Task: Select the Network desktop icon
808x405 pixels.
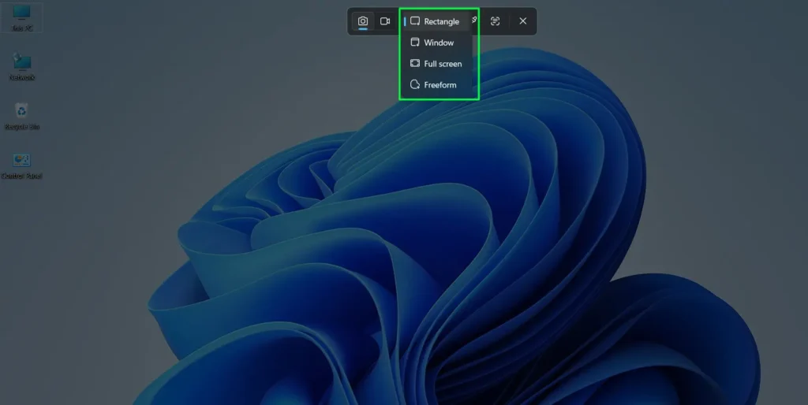Action: pos(21,66)
